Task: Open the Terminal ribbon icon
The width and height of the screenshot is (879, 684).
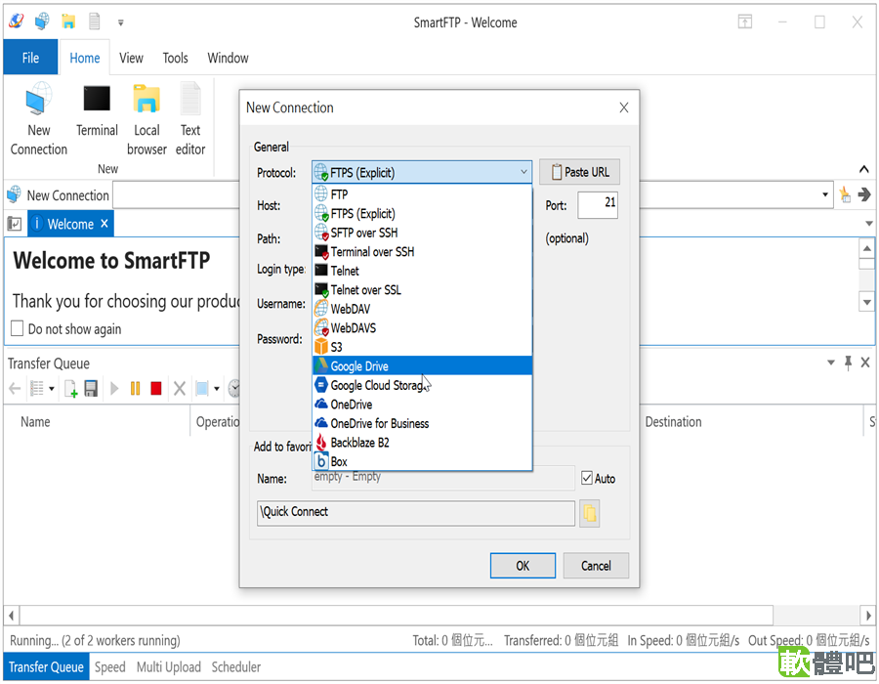Action: tap(97, 110)
